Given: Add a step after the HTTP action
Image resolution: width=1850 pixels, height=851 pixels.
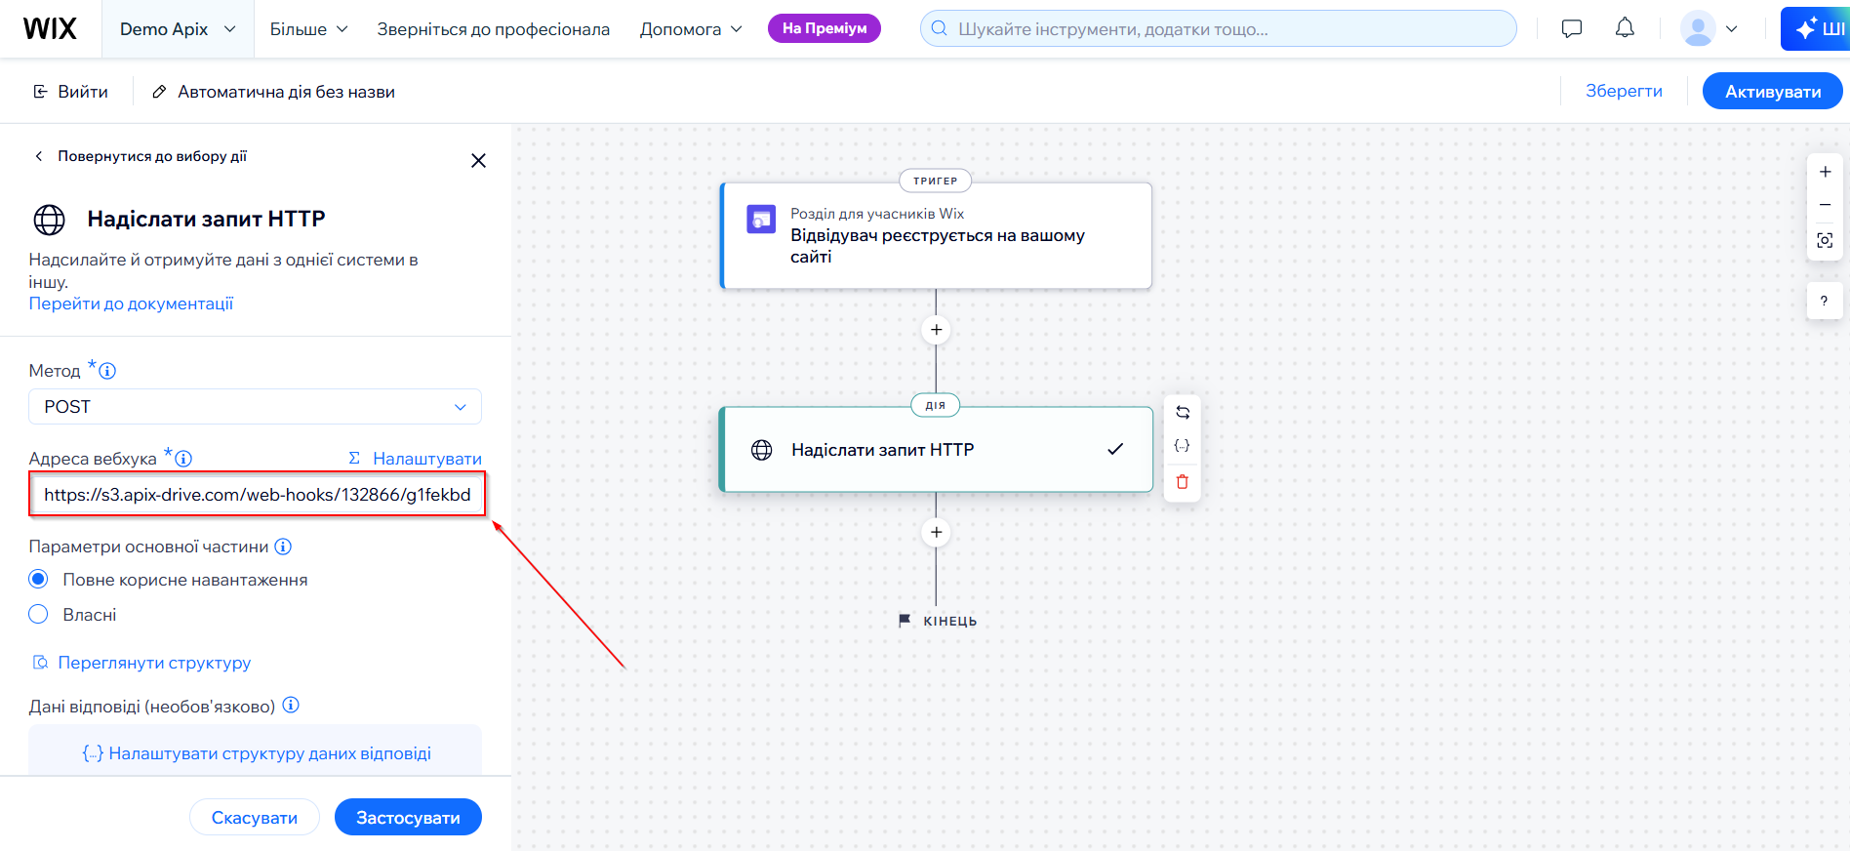Looking at the screenshot, I should coord(936,533).
